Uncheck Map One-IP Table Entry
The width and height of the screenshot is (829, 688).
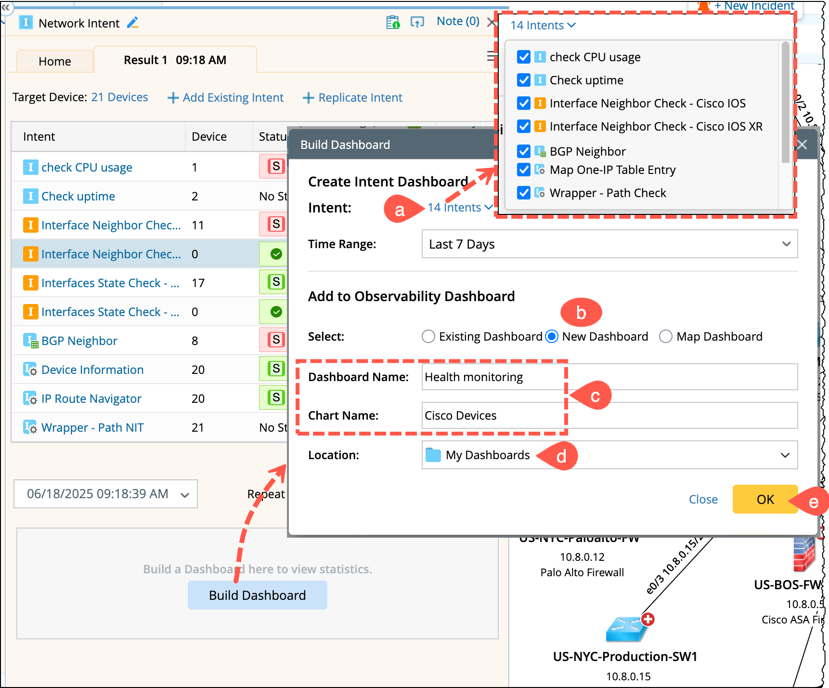524,170
